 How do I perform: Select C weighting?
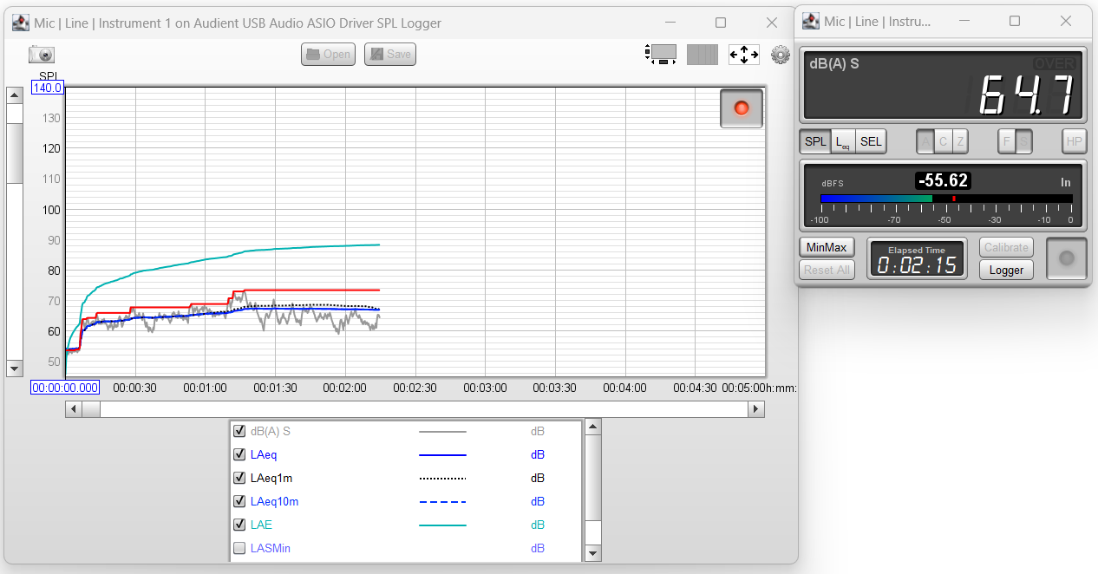944,141
